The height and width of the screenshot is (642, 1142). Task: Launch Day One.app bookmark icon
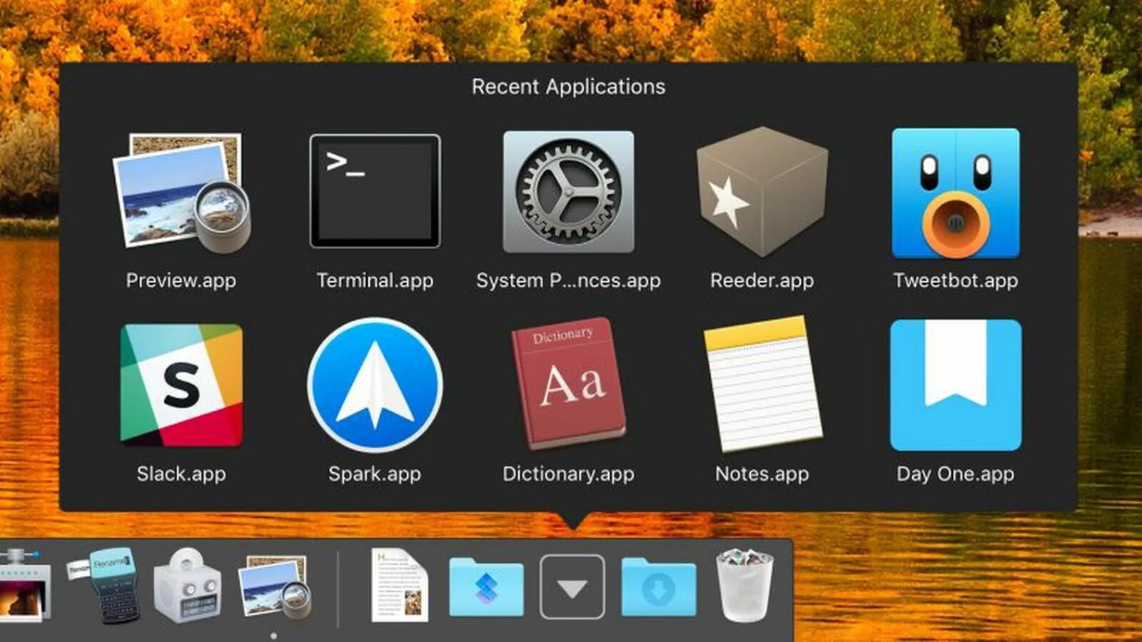coord(956,385)
